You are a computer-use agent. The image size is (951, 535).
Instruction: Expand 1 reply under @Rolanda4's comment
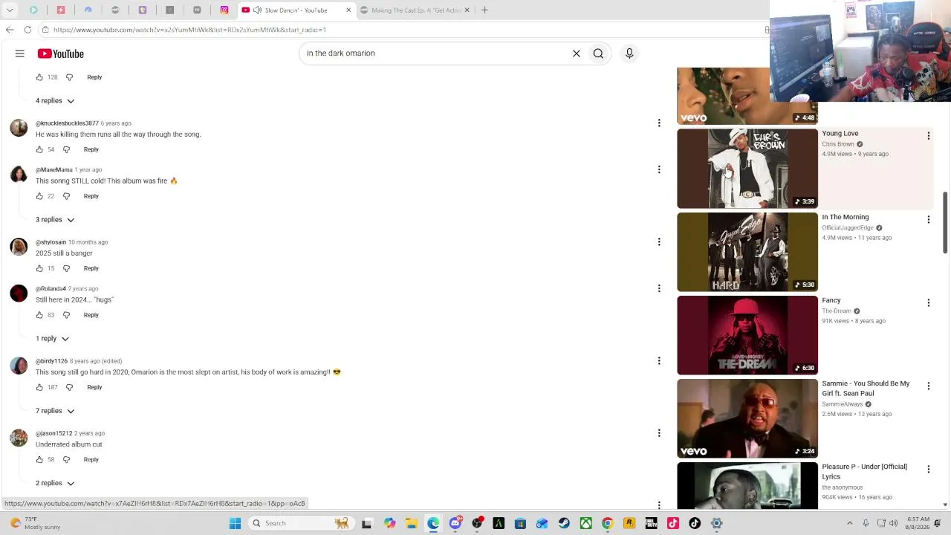(x=52, y=339)
